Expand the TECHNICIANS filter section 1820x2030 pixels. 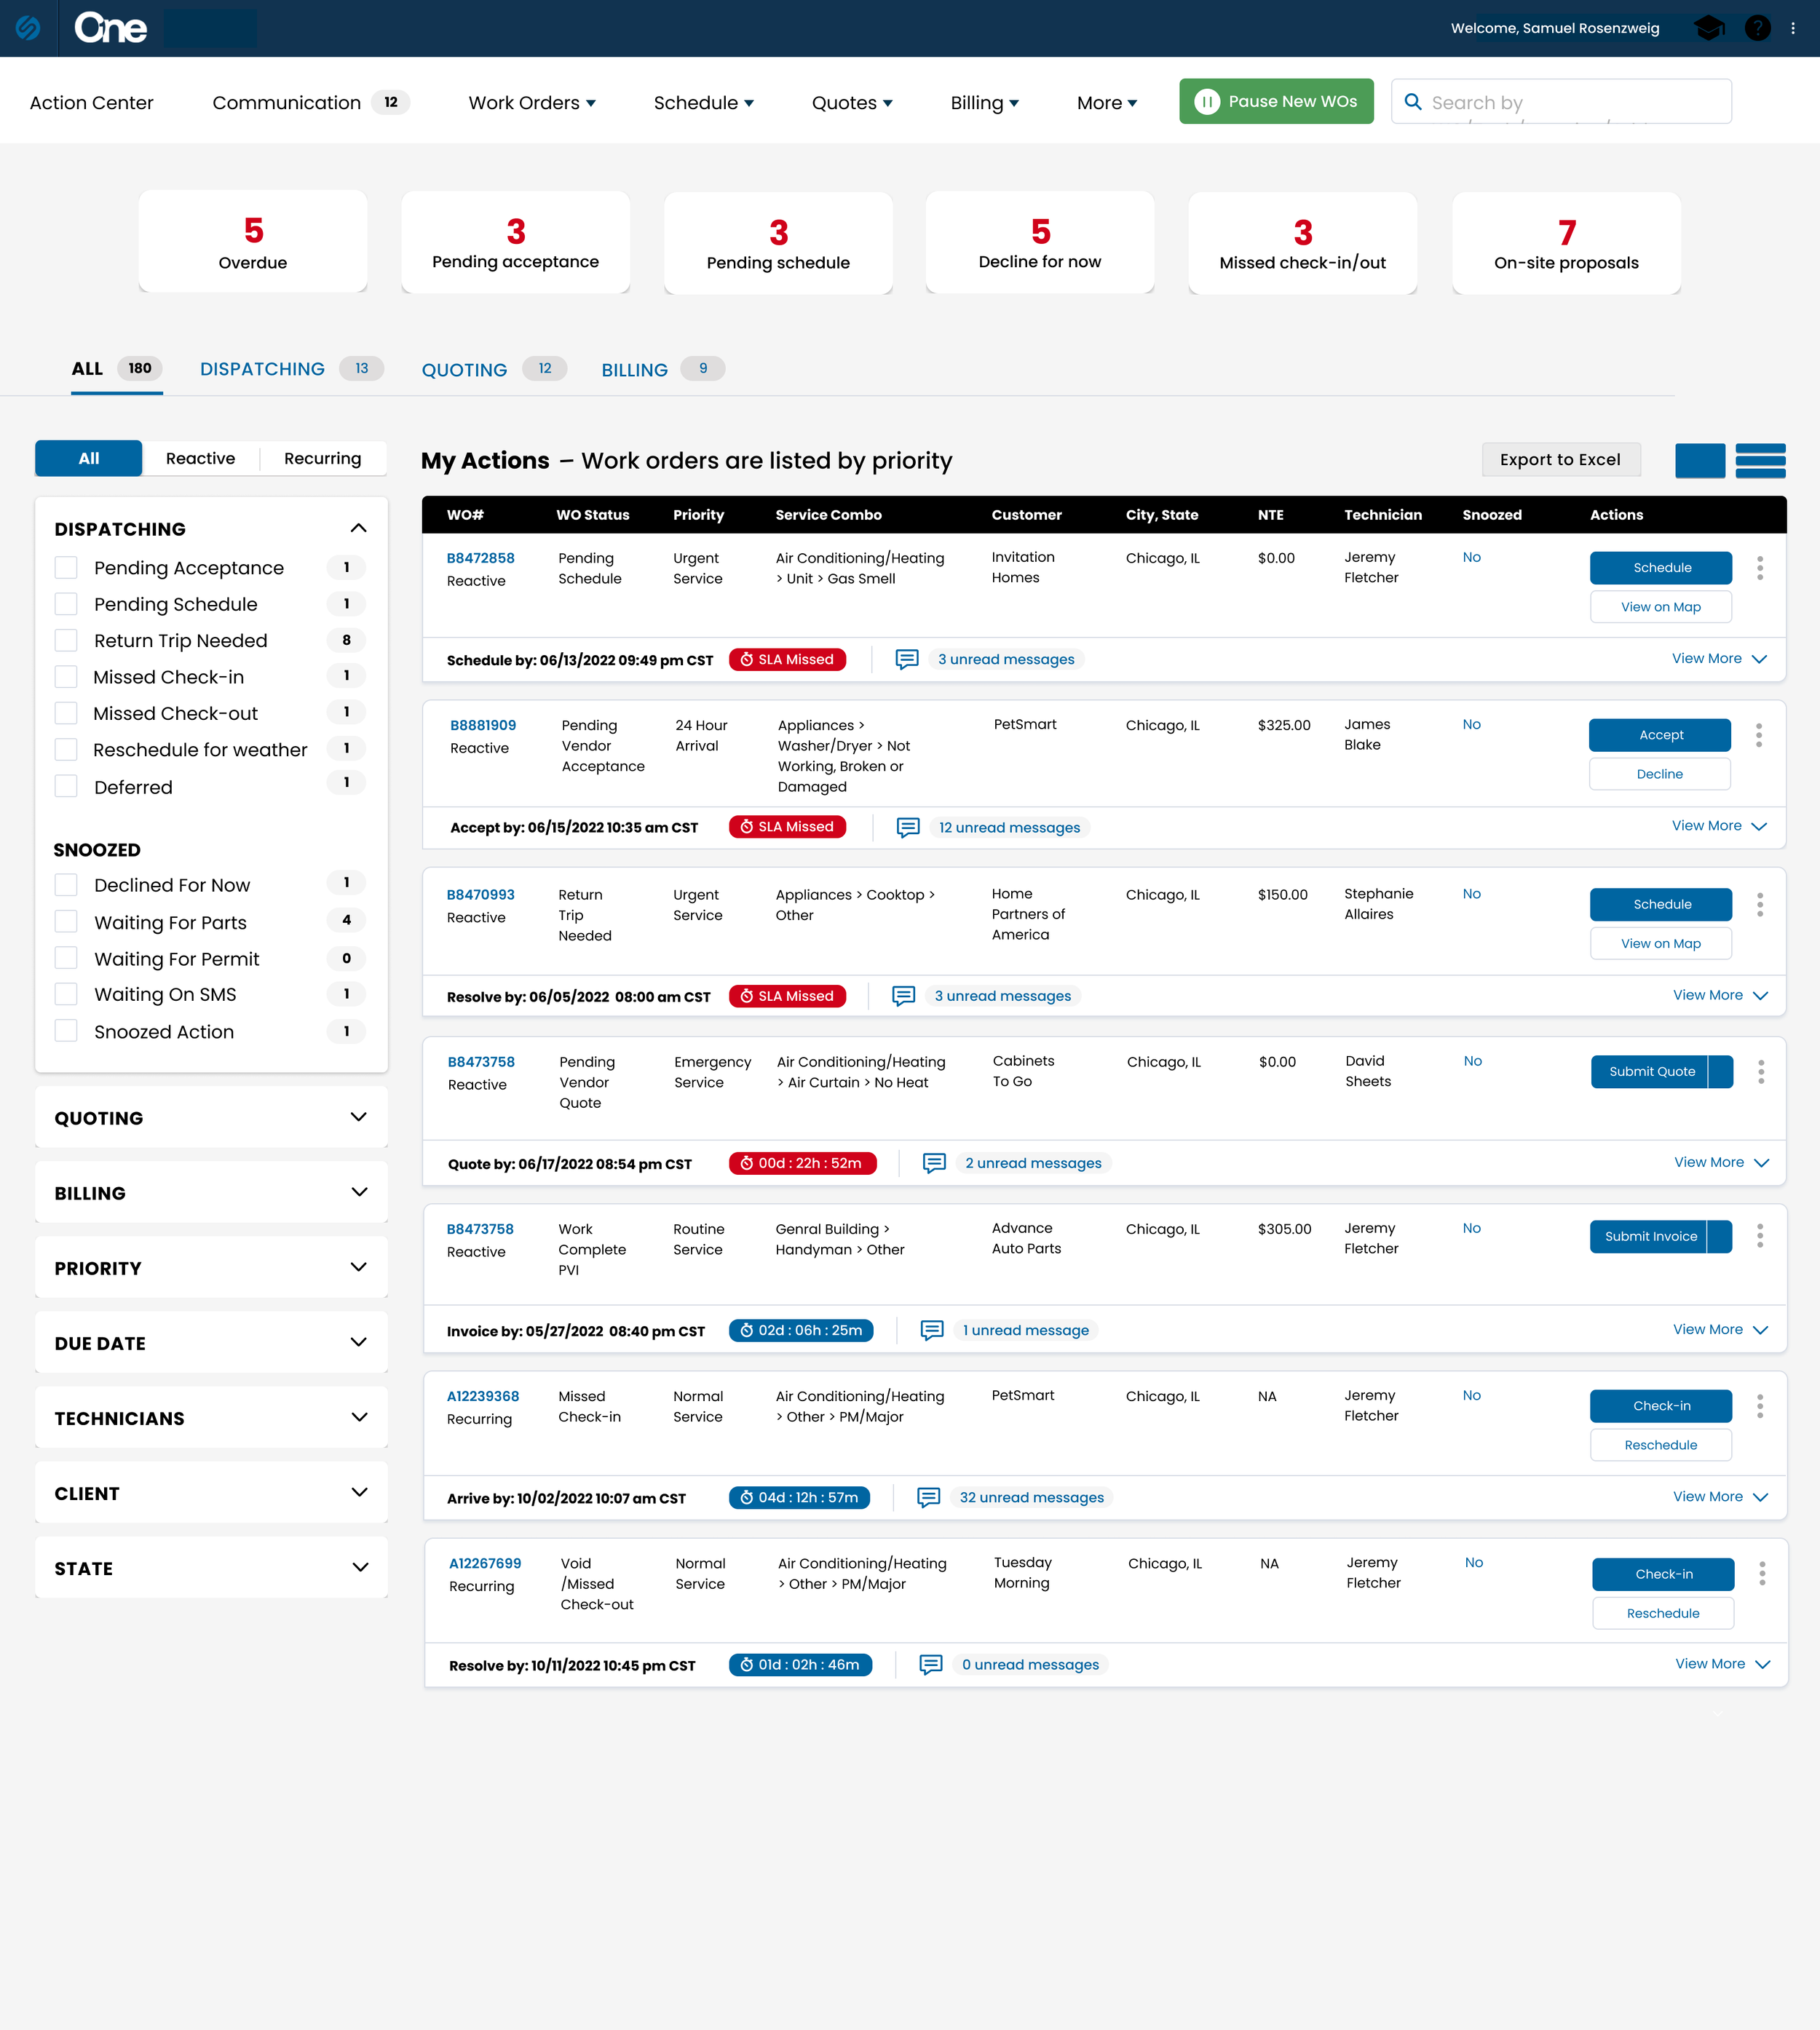[358, 1417]
